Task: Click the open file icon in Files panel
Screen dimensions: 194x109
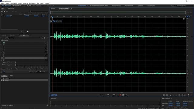Action: (2, 12)
